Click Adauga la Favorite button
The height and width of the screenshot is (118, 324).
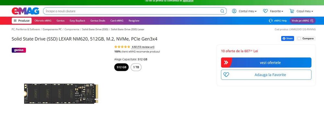pyautogui.click(x=266, y=75)
